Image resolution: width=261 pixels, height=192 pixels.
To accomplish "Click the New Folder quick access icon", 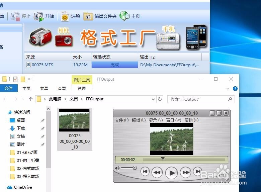I will (23, 79).
